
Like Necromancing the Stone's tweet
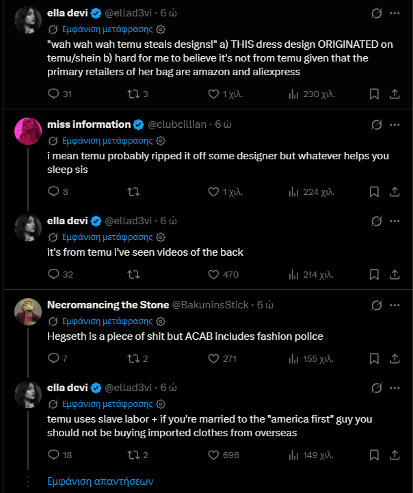pos(213,358)
